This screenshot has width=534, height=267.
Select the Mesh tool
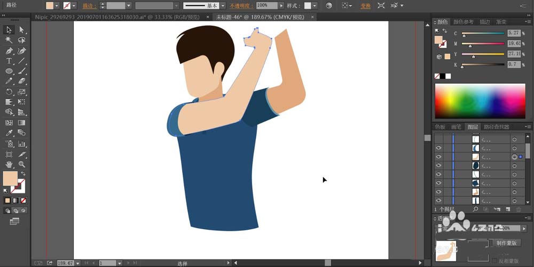pos(9,123)
